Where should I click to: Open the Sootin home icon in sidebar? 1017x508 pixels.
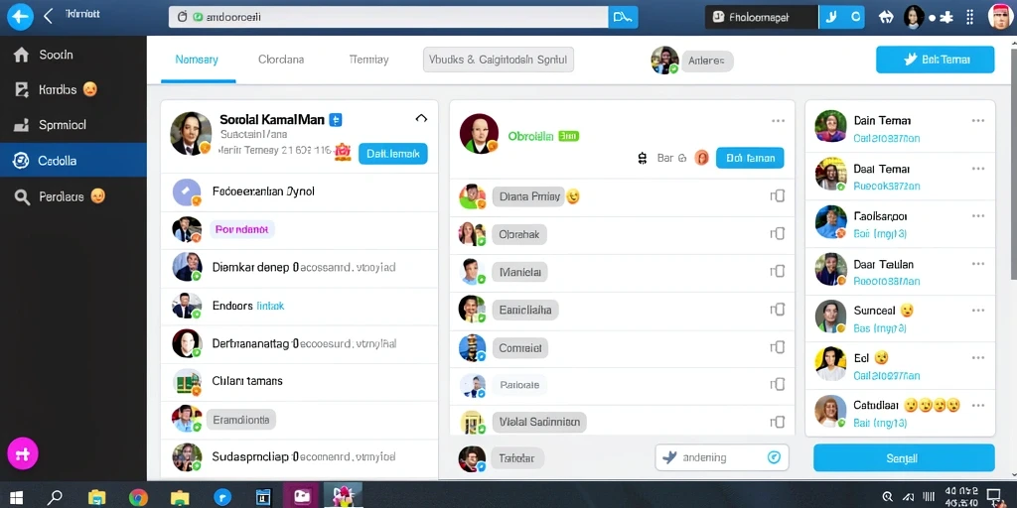22,56
